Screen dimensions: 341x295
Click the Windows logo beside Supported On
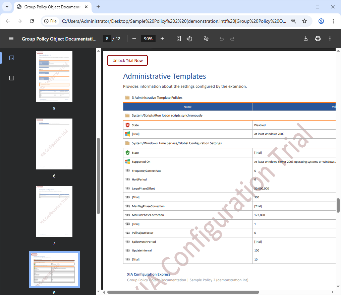coord(127,162)
